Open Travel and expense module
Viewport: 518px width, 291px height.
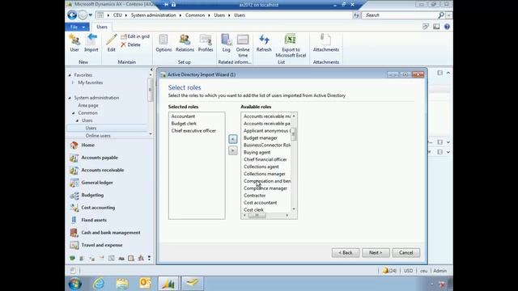102,245
